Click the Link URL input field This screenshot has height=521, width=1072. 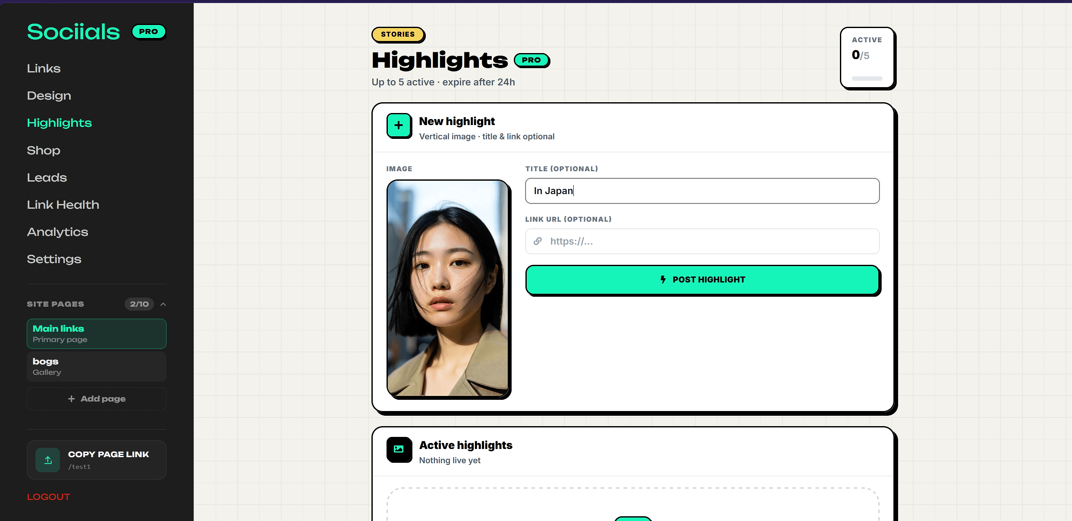click(x=702, y=241)
